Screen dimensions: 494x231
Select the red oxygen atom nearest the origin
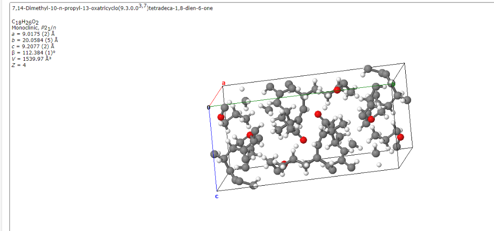[x=221, y=117]
